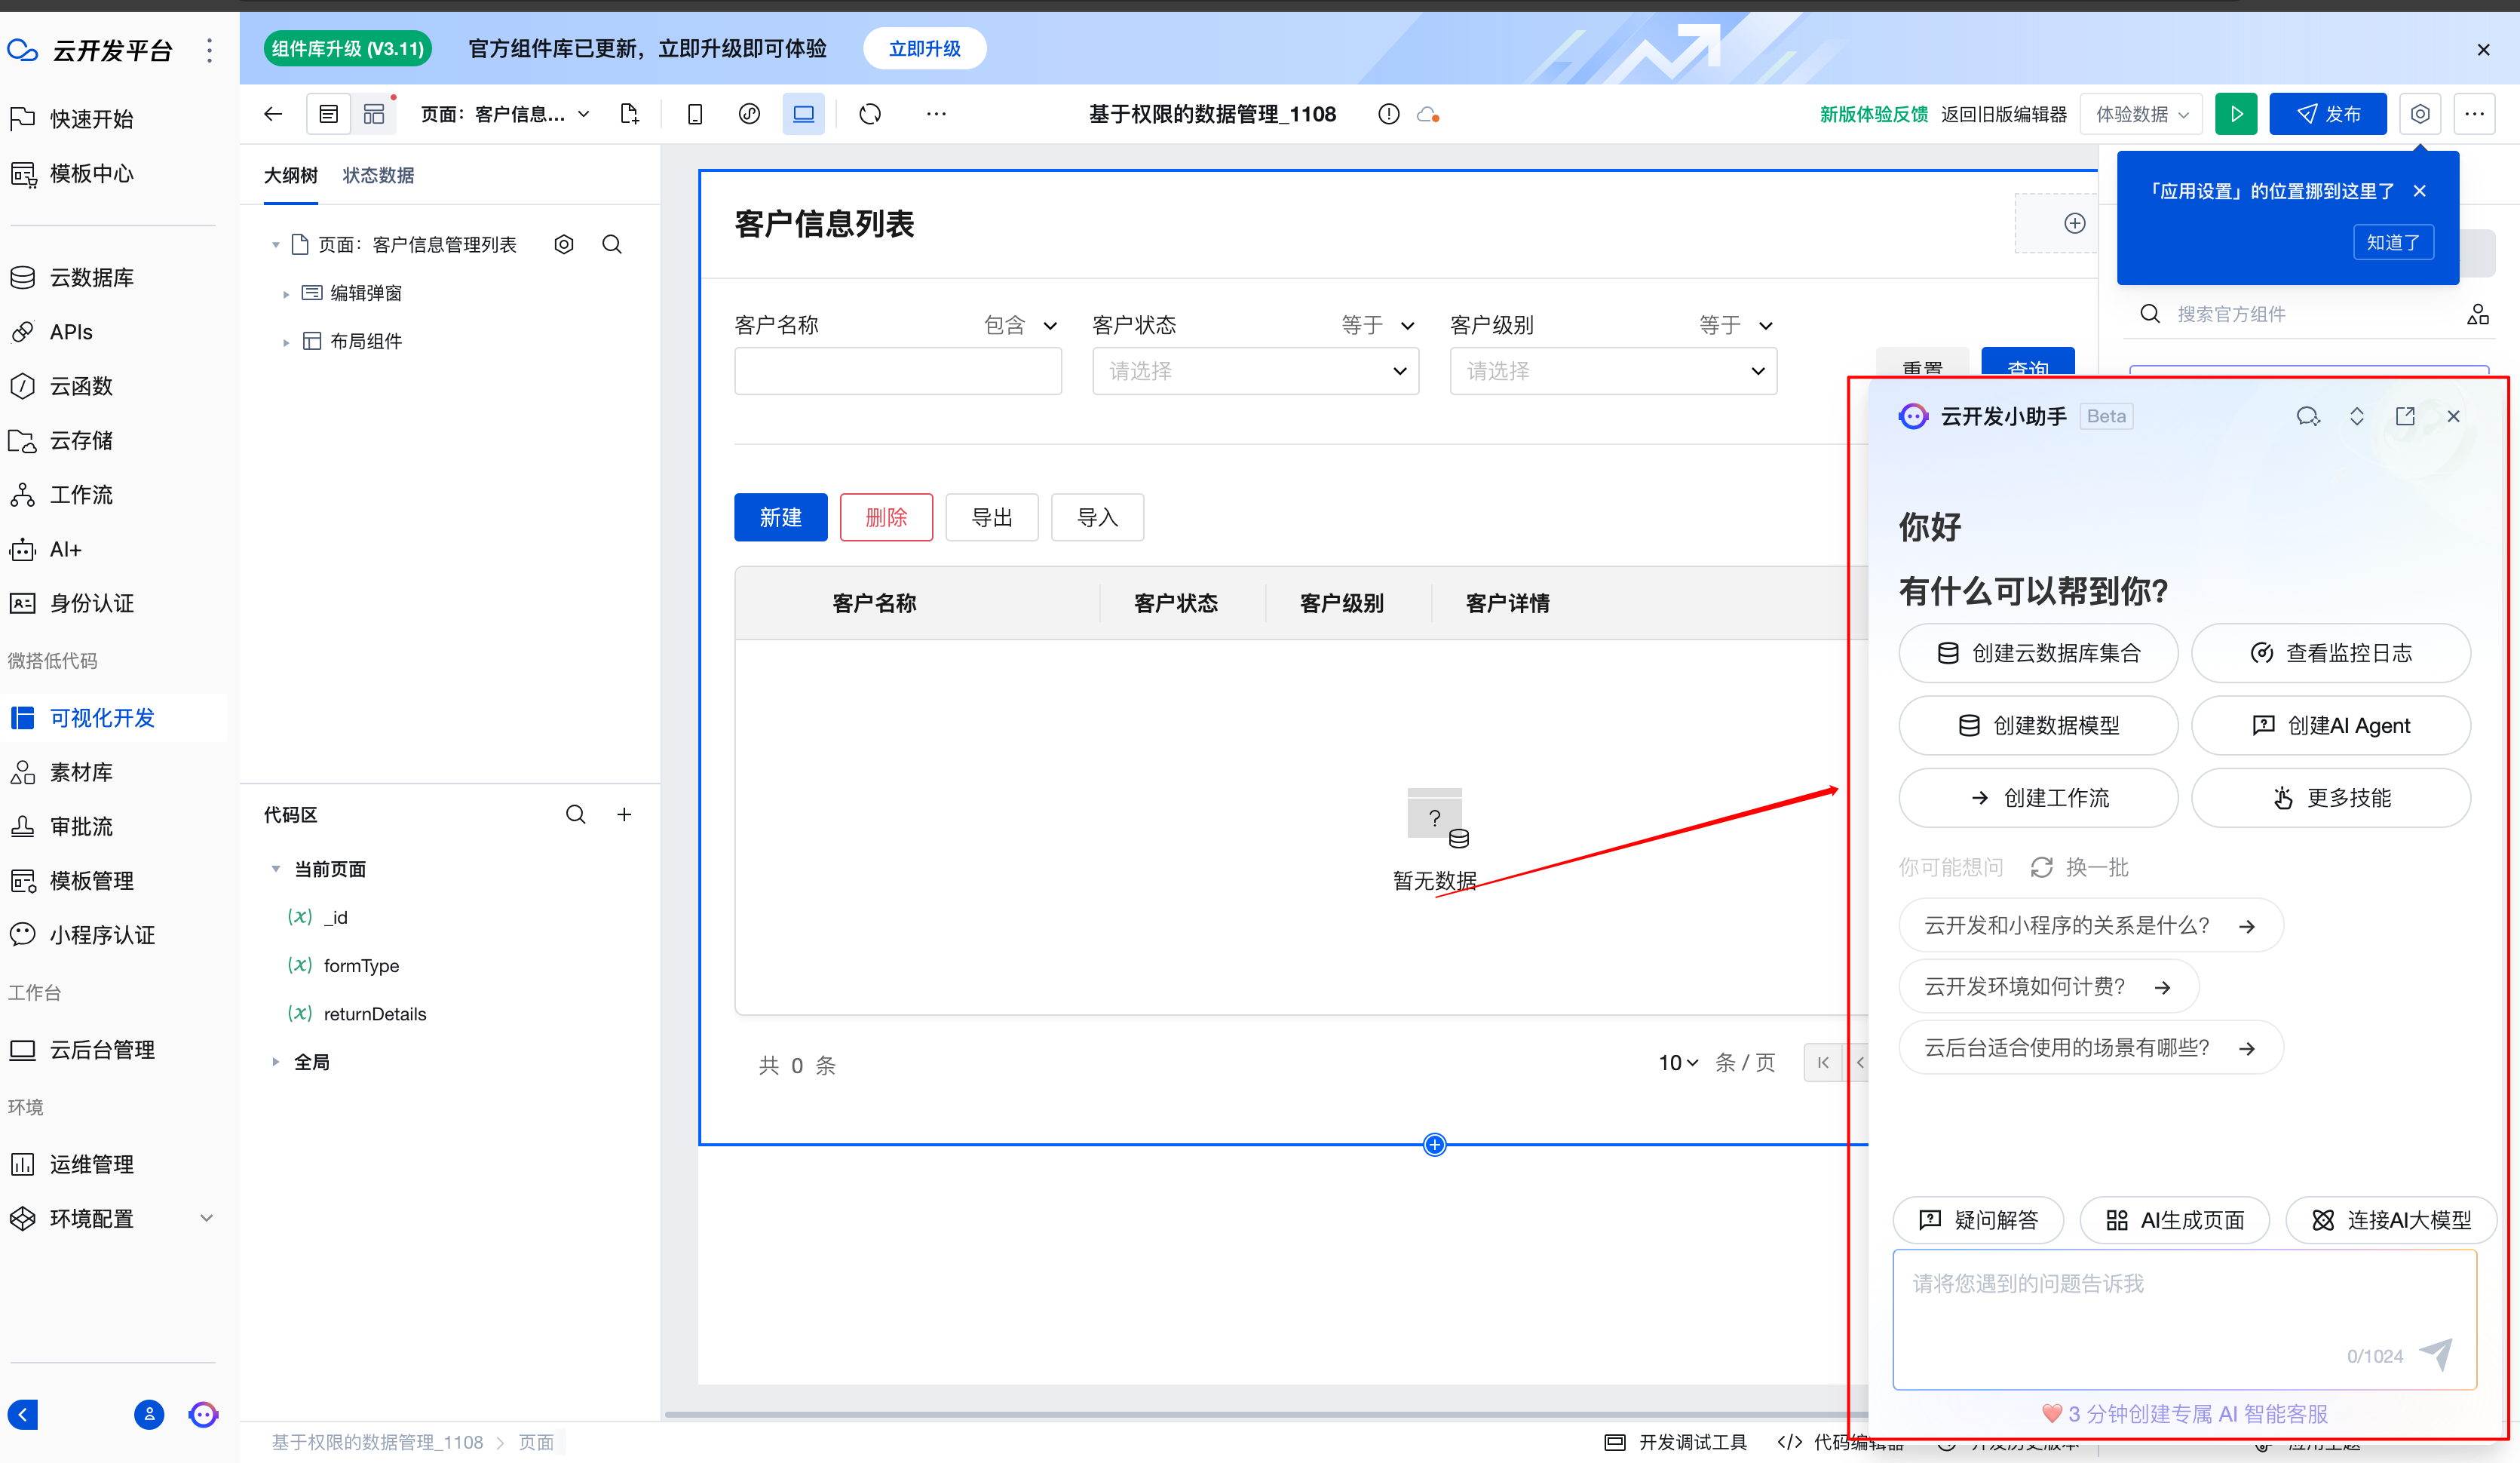The image size is (2520, 1463).
Task: Choose 创建云数据库集合 in assistant
Action: click(2038, 653)
